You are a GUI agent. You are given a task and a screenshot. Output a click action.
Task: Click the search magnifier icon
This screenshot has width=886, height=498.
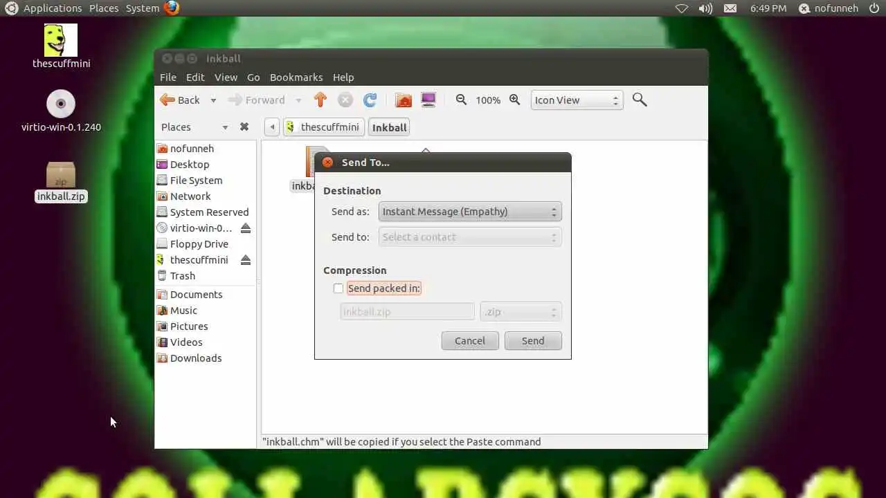pyautogui.click(x=640, y=100)
